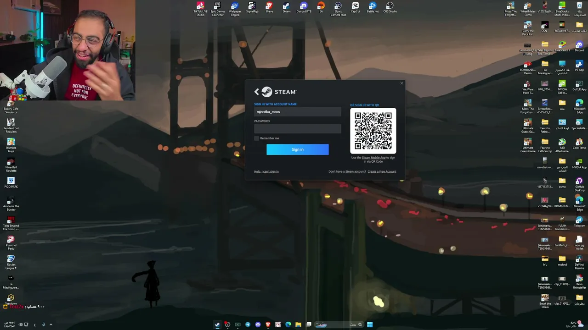Open GitHub Desktop shortcut icon
This screenshot has height=330, width=588.
pos(579,184)
